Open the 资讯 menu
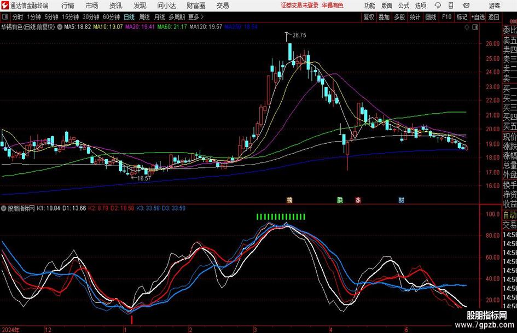The image size is (517, 333). click(116, 5)
